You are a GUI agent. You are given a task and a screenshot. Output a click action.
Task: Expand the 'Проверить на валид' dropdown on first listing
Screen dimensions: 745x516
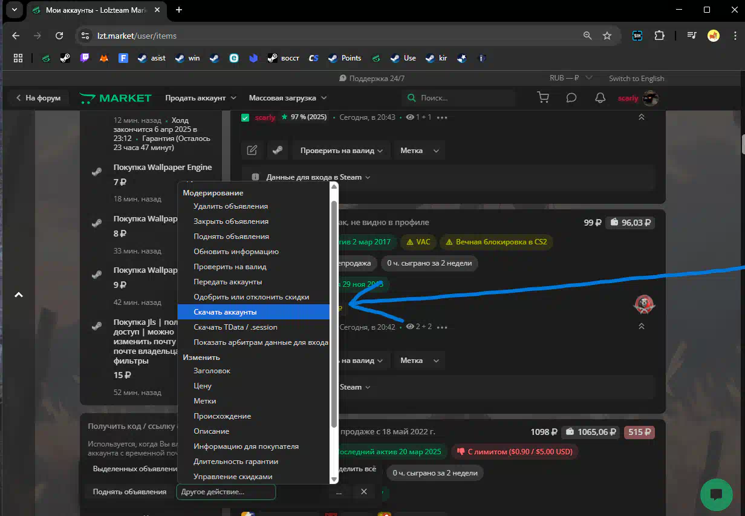[342, 151]
